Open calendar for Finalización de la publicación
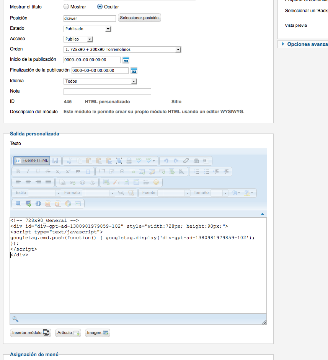The width and height of the screenshot is (328, 360). (x=134, y=71)
